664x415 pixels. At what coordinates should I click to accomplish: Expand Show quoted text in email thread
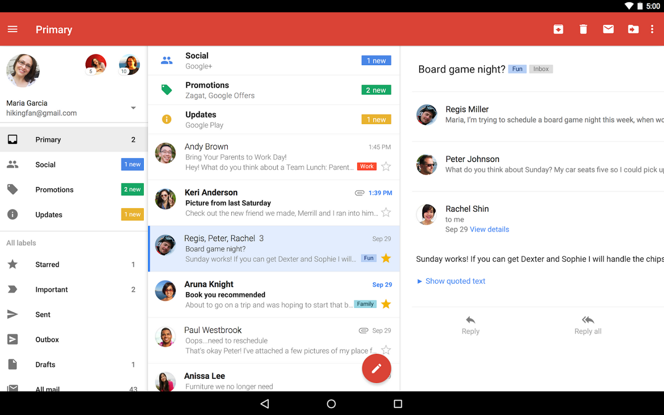pyautogui.click(x=451, y=281)
